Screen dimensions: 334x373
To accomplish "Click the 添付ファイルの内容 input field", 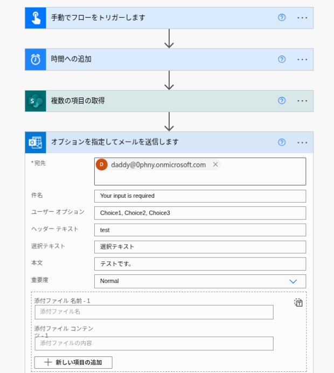I will [x=154, y=343].
